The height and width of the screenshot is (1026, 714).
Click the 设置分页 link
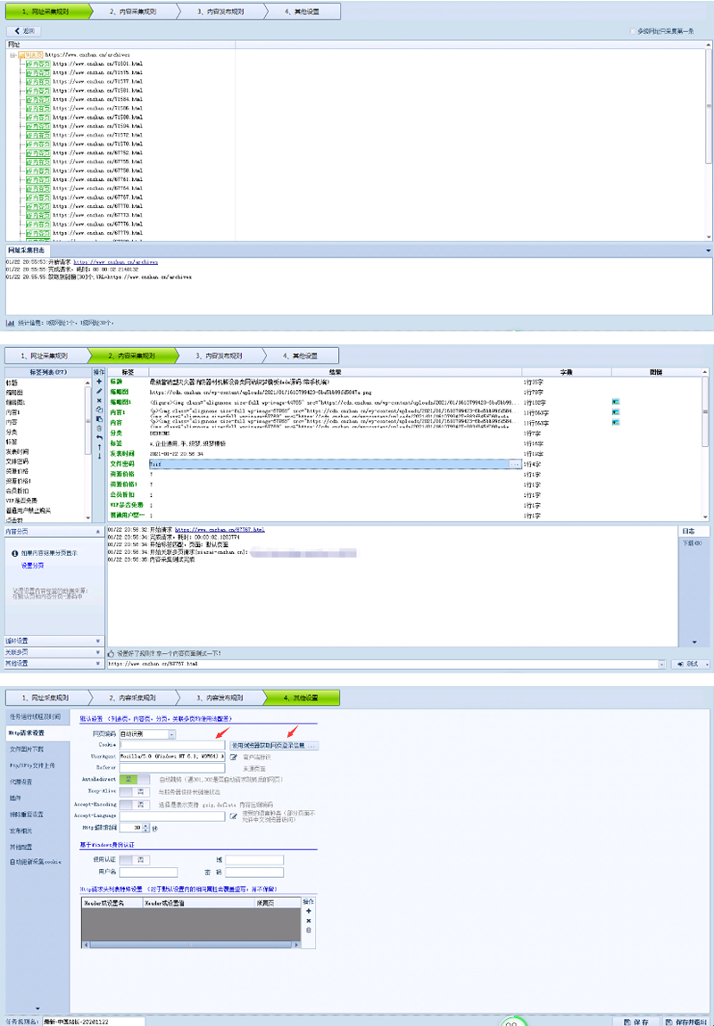coord(32,566)
